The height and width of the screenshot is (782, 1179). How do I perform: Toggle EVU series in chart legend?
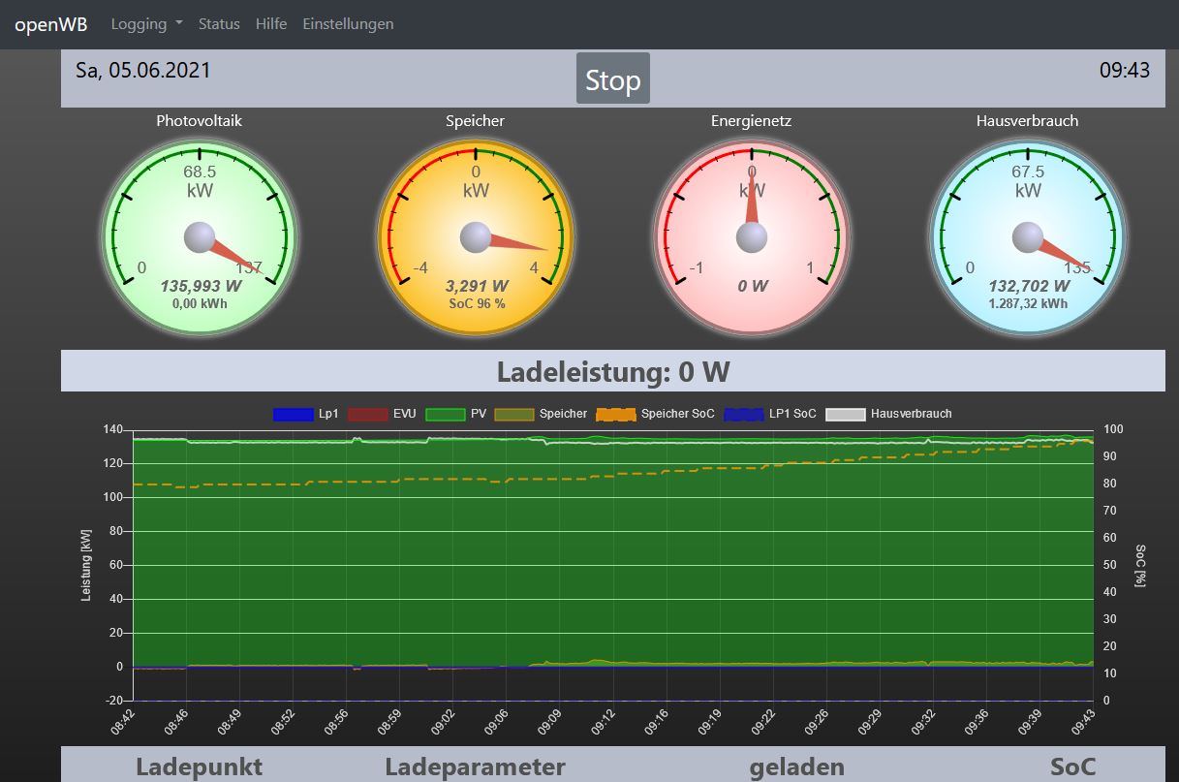tap(385, 414)
